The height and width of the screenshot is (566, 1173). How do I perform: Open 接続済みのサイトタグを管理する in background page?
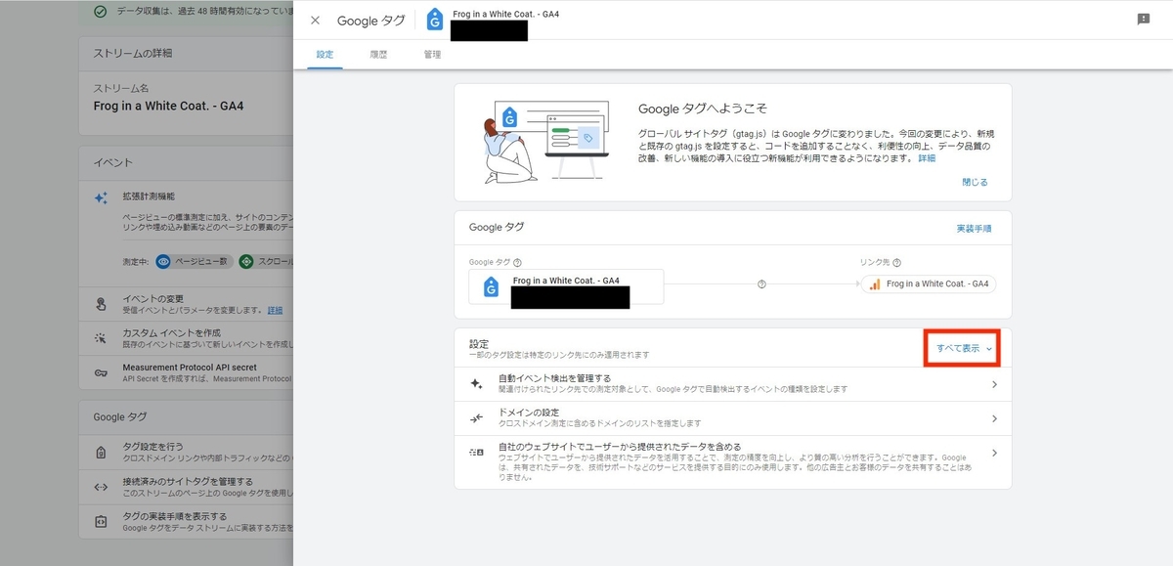(186, 486)
